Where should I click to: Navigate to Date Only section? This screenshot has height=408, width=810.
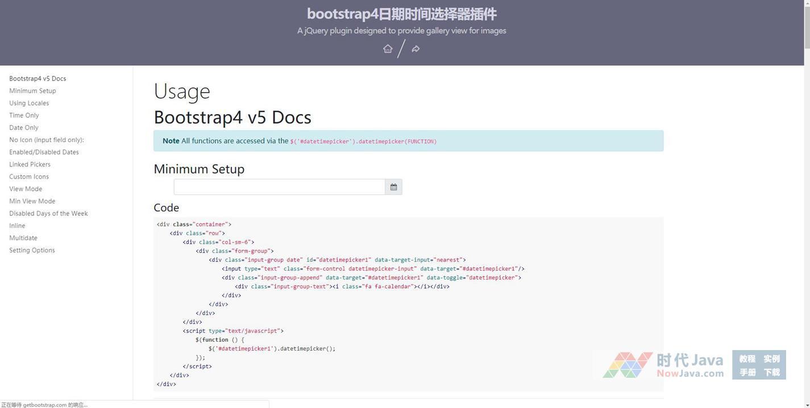pyautogui.click(x=24, y=128)
